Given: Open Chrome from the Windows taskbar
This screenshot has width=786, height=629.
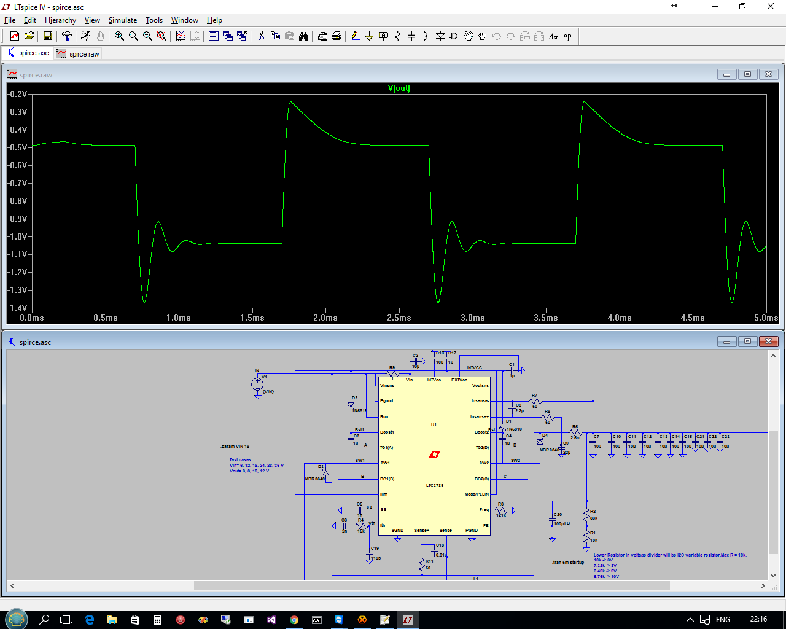Looking at the screenshot, I should (294, 620).
